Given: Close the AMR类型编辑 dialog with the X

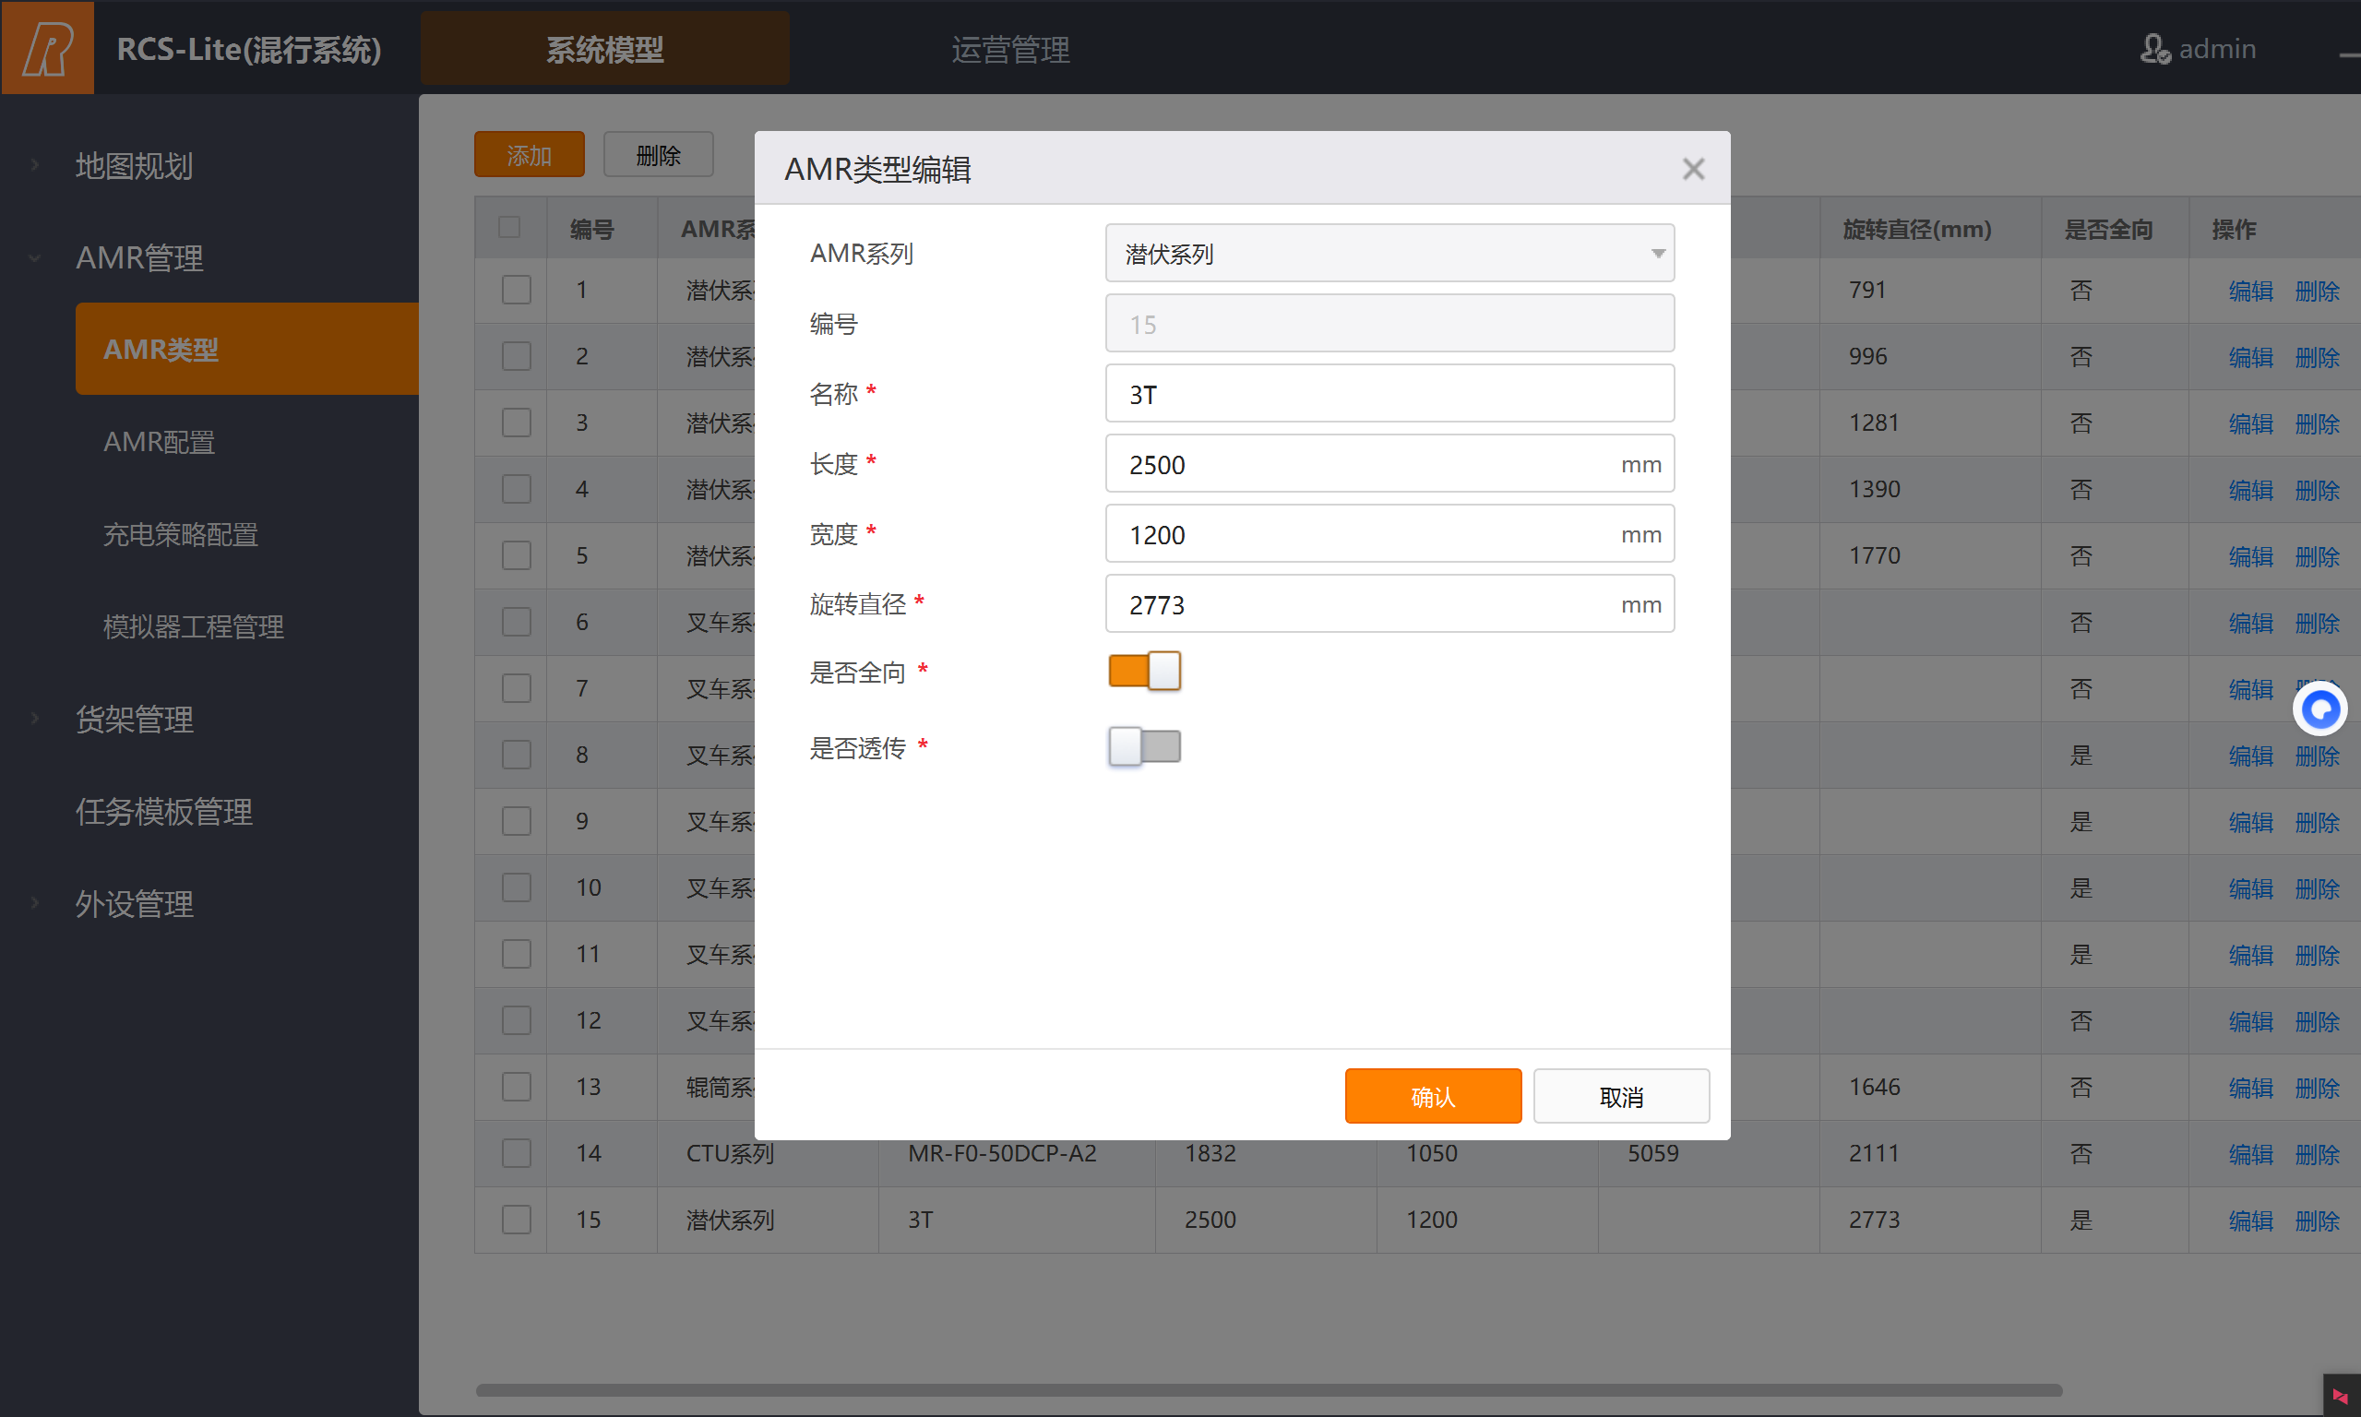Looking at the screenshot, I should point(1693,169).
